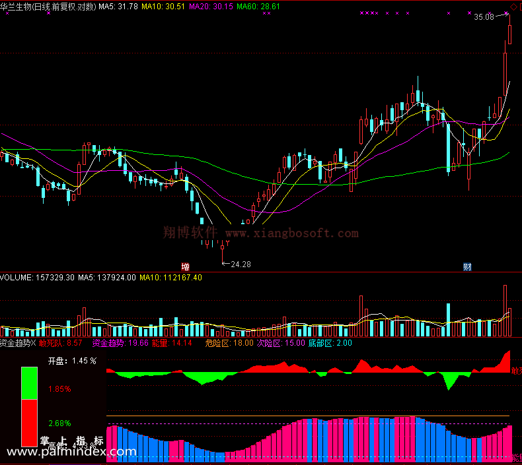Close the 资金趋势 indicator with its X
The height and width of the screenshot is (465, 522).
(33, 343)
